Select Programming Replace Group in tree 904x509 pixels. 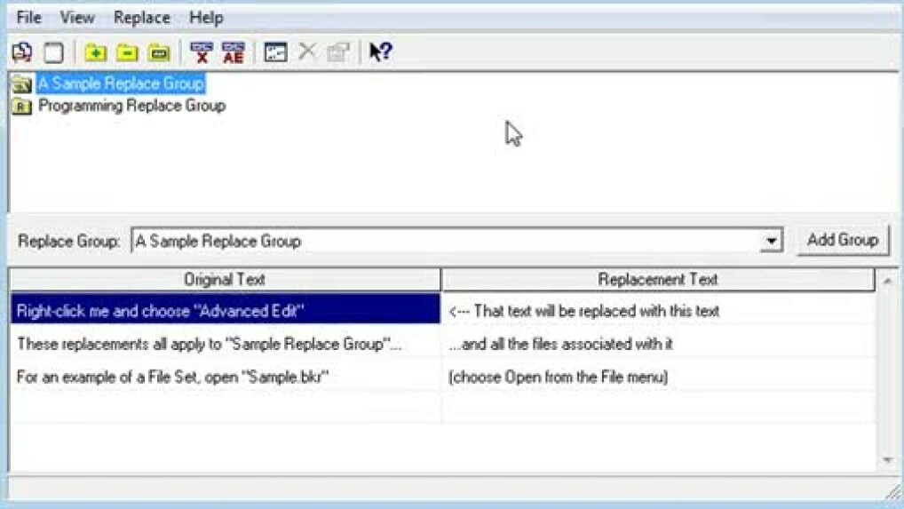(x=131, y=106)
